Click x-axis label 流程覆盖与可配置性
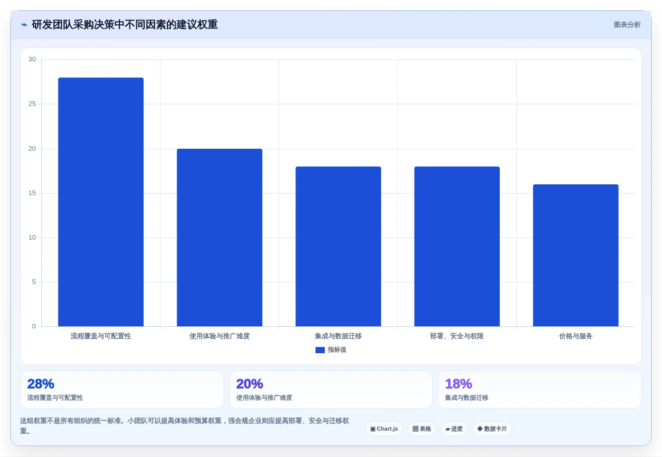 click(x=101, y=336)
